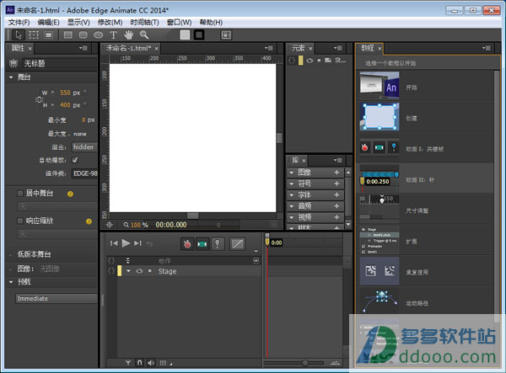
Task: Add a symbol with the plus button
Action: [336, 184]
